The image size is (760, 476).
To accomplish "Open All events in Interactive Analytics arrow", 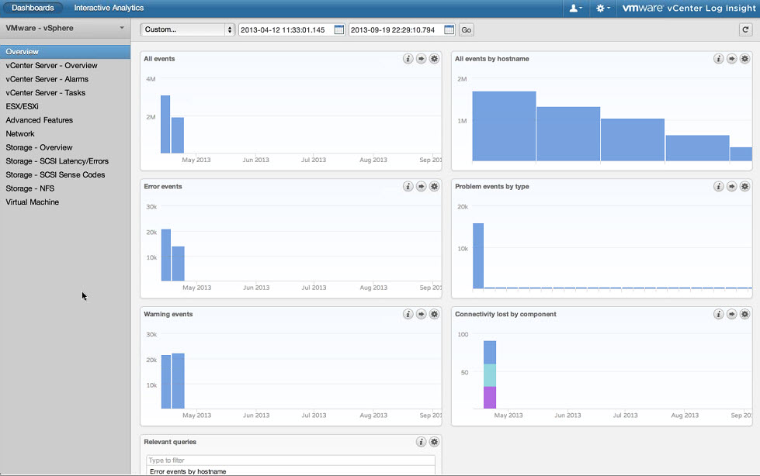I will 422,59.
